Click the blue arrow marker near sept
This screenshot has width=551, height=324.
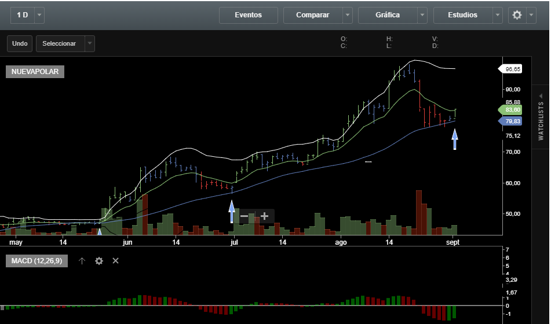[455, 139]
